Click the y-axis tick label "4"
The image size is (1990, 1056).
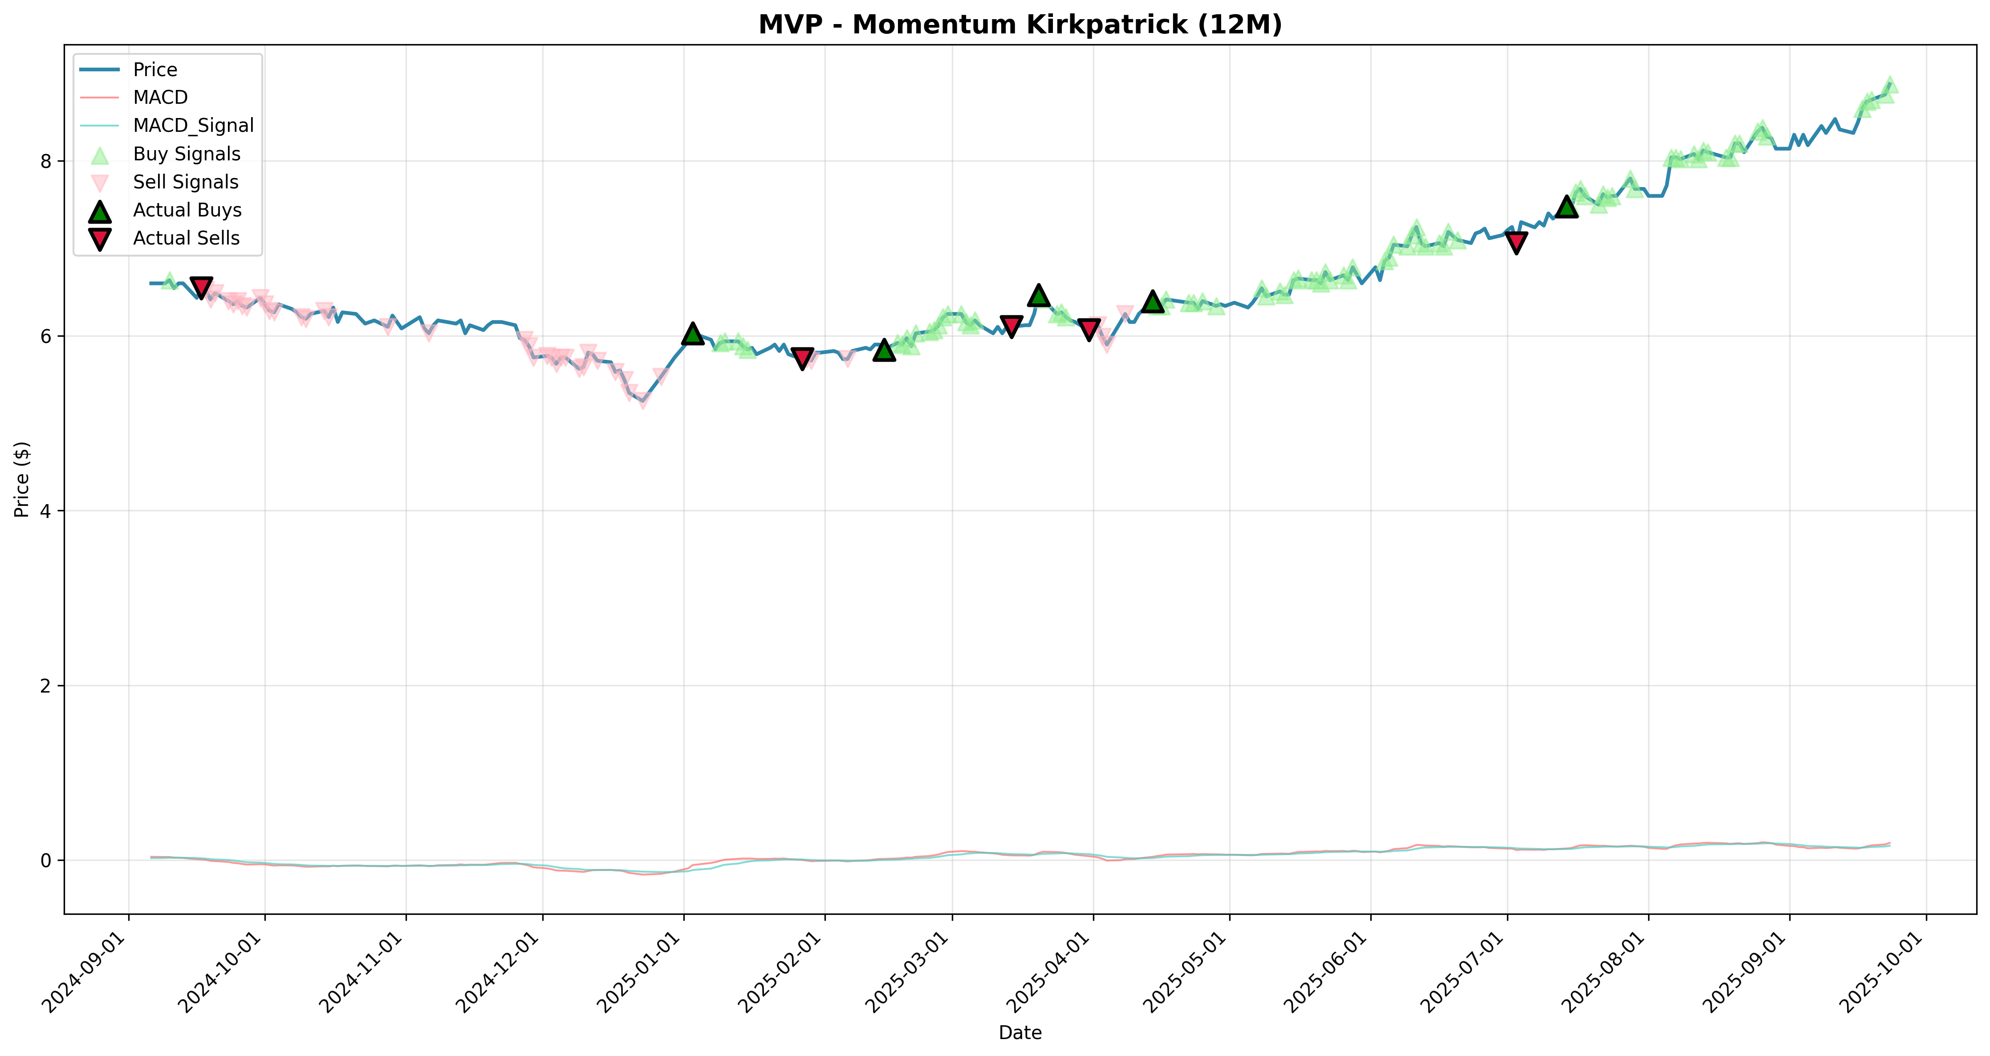click(46, 511)
